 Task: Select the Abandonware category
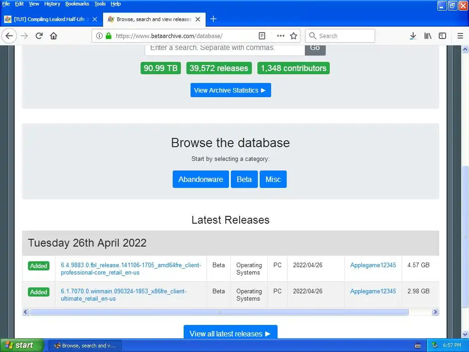click(201, 179)
